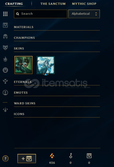Focus the Search input field
Viewport: 114px width, 167px height.
coord(41,14)
